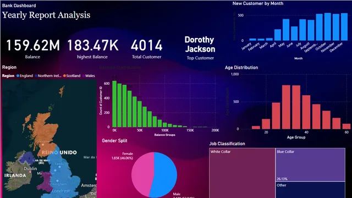
Task: Click the red bar at age 40
Action: pos(306,112)
